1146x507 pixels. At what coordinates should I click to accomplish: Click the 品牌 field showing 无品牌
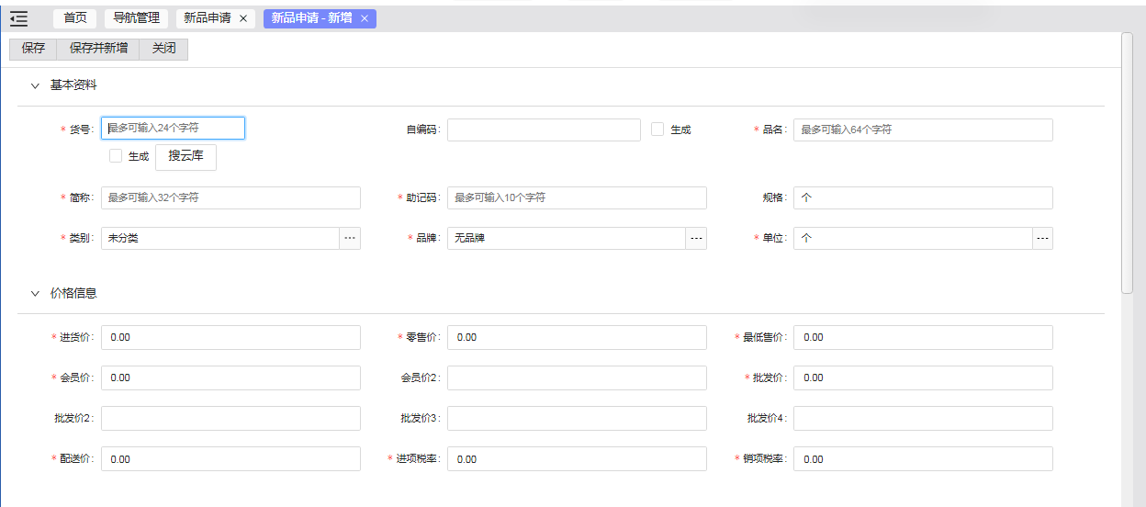click(567, 238)
